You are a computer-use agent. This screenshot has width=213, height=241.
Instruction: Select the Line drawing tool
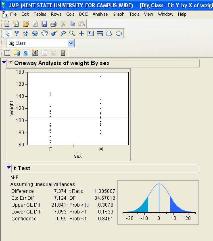tap(100, 33)
